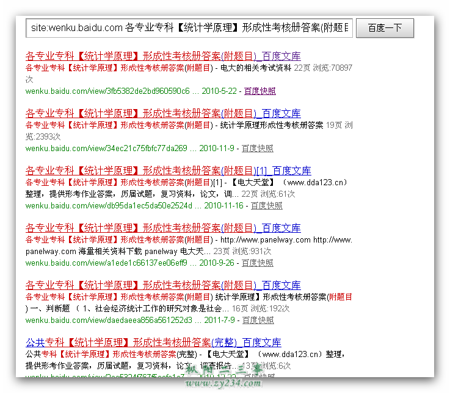Open the fifth result title dated 2011-7-9
Screen dimensions: 450x393
(x=163, y=285)
